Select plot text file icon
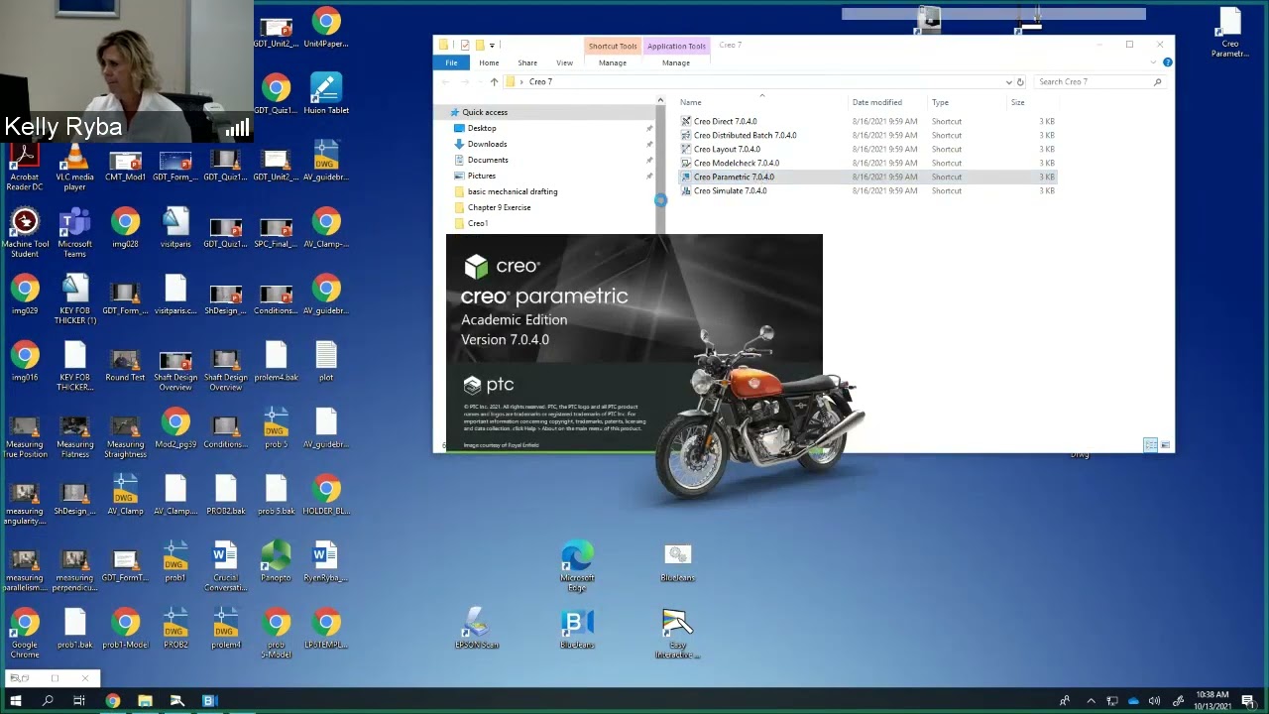The width and height of the screenshot is (1269, 714). [326, 362]
